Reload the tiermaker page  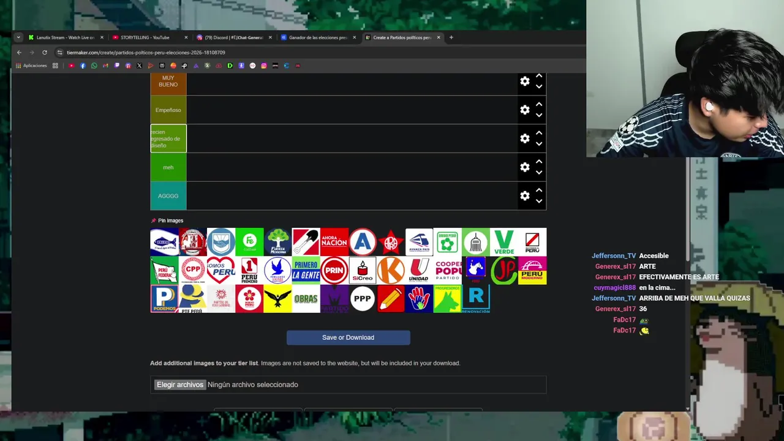(x=45, y=53)
